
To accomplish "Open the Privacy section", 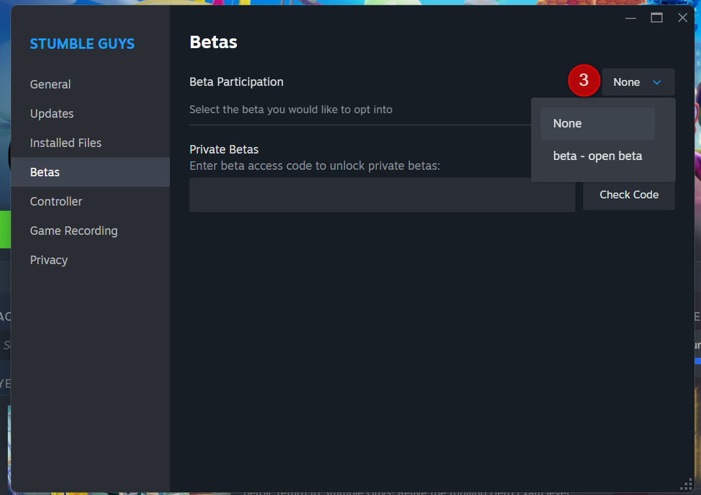I will (x=49, y=260).
